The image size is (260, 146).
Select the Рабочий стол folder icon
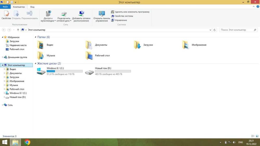pyautogui.click(x=89, y=56)
